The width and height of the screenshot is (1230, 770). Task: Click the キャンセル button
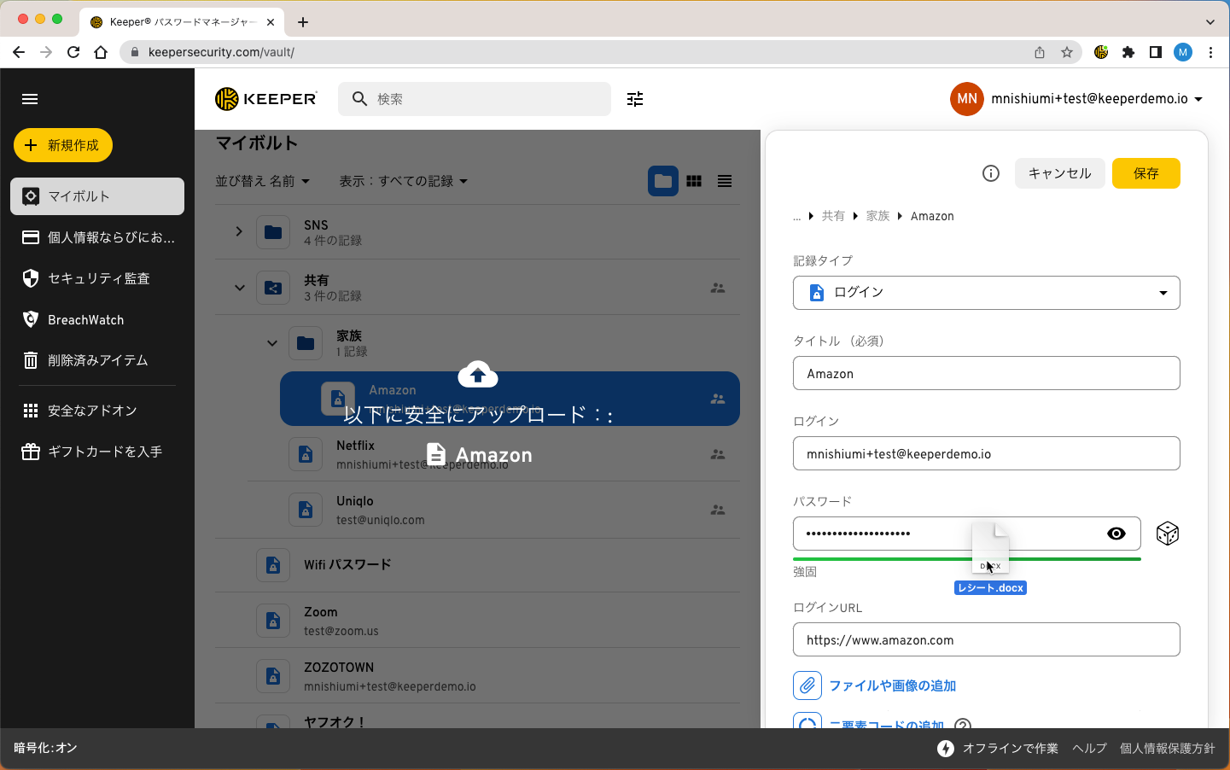pyautogui.click(x=1059, y=173)
